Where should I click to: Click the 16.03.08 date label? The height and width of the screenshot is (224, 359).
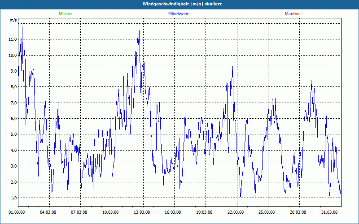coord(173,212)
